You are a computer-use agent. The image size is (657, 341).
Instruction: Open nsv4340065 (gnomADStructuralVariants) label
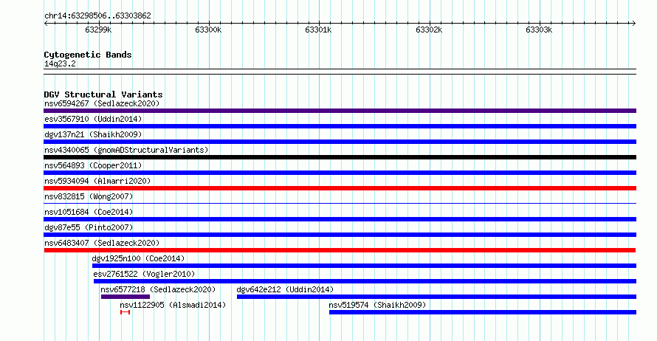(x=126, y=150)
